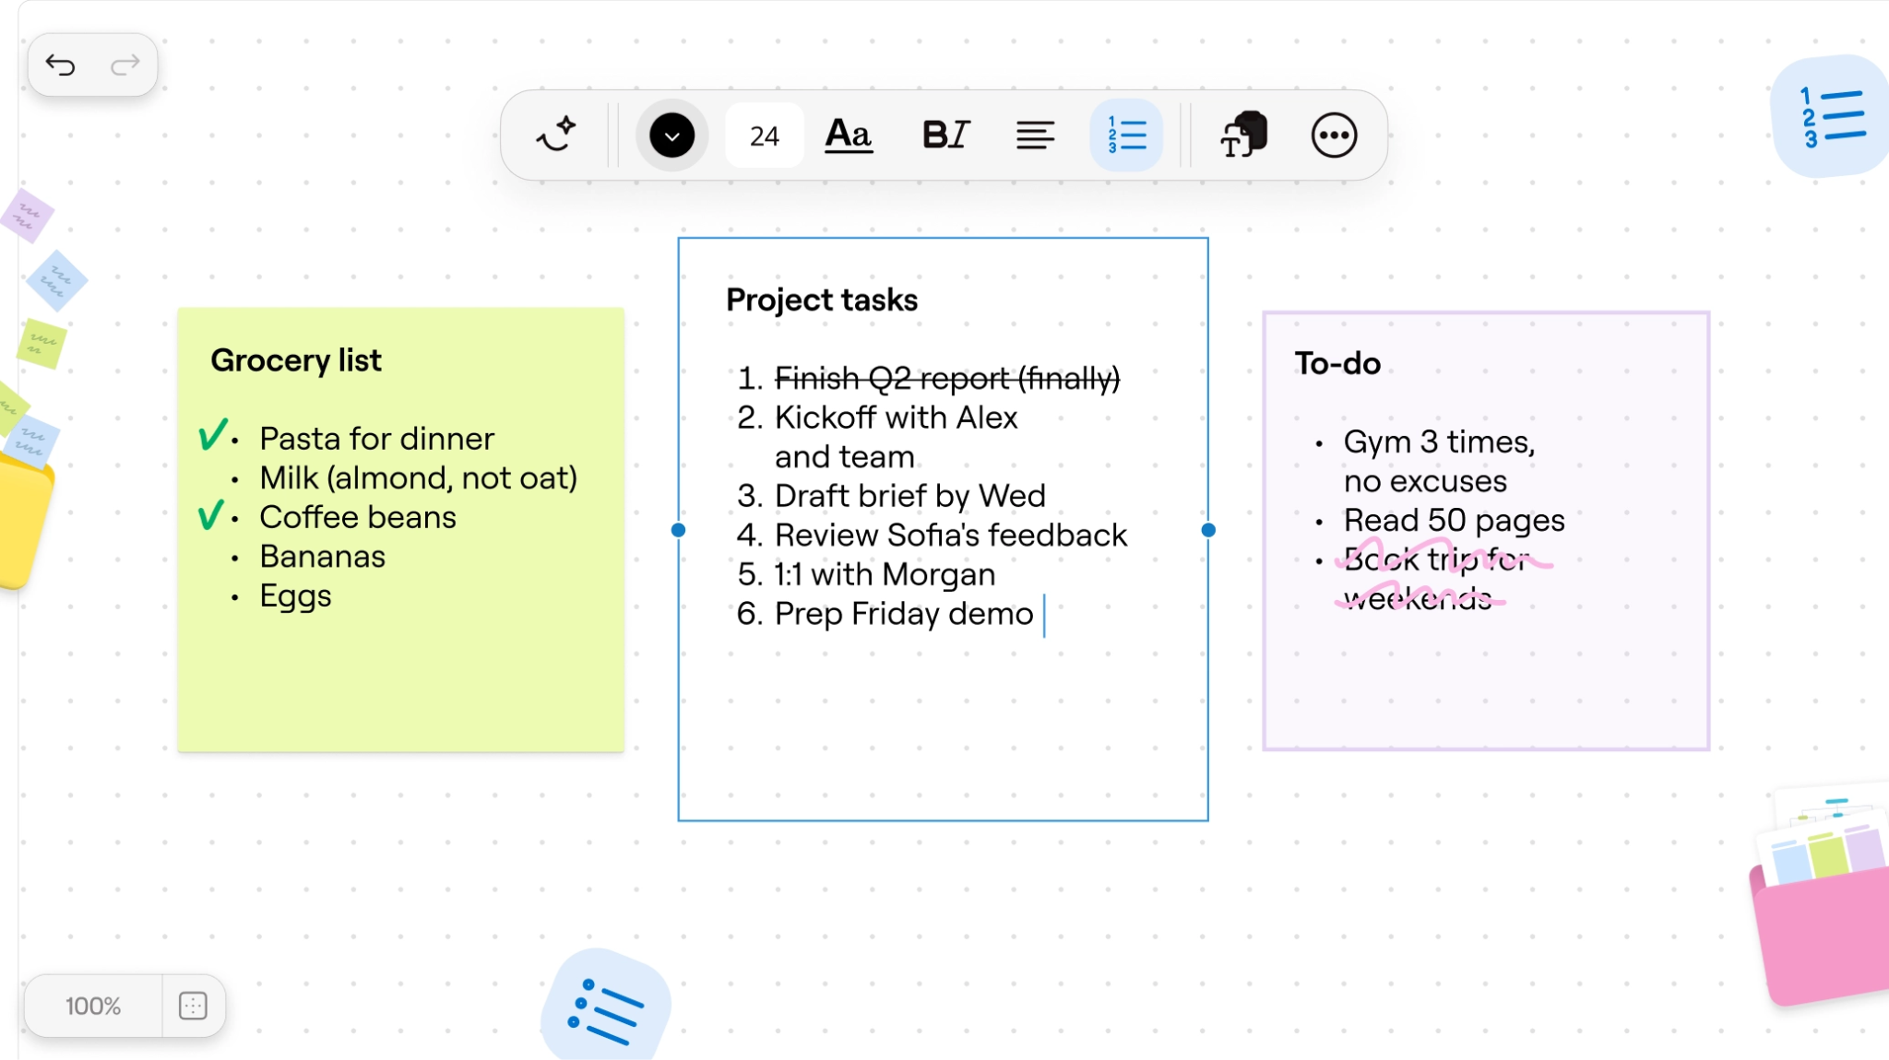Click the right resize handle of Project tasks box
The height and width of the screenshot is (1060, 1889).
point(1208,530)
